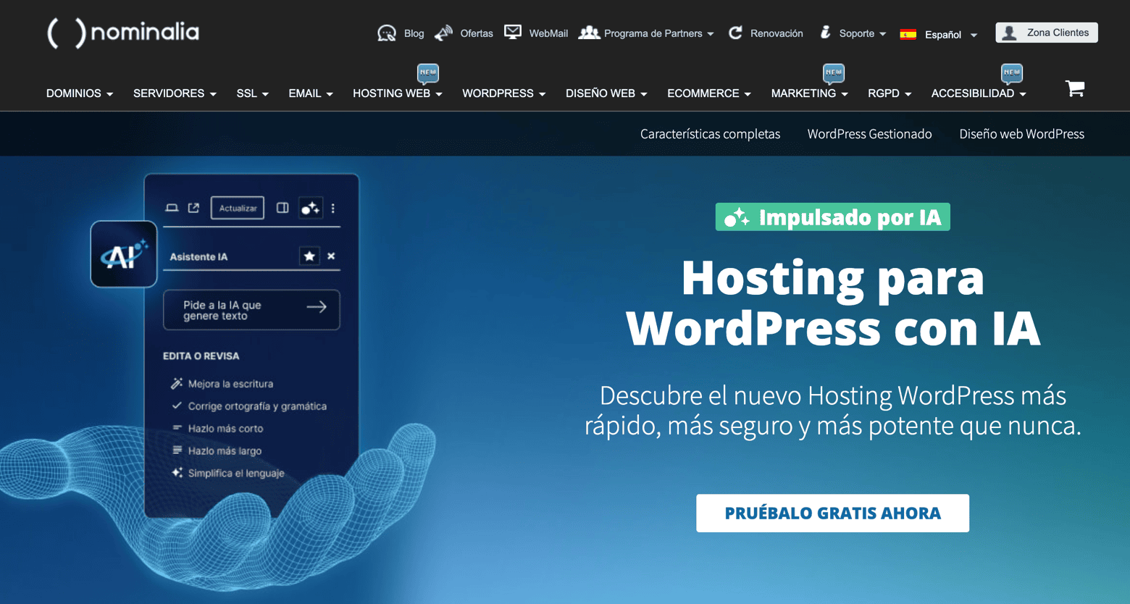The width and height of the screenshot is (1130, 604).
Task: Click Corrige ortografía y gramática option
Action: point(257,406)
